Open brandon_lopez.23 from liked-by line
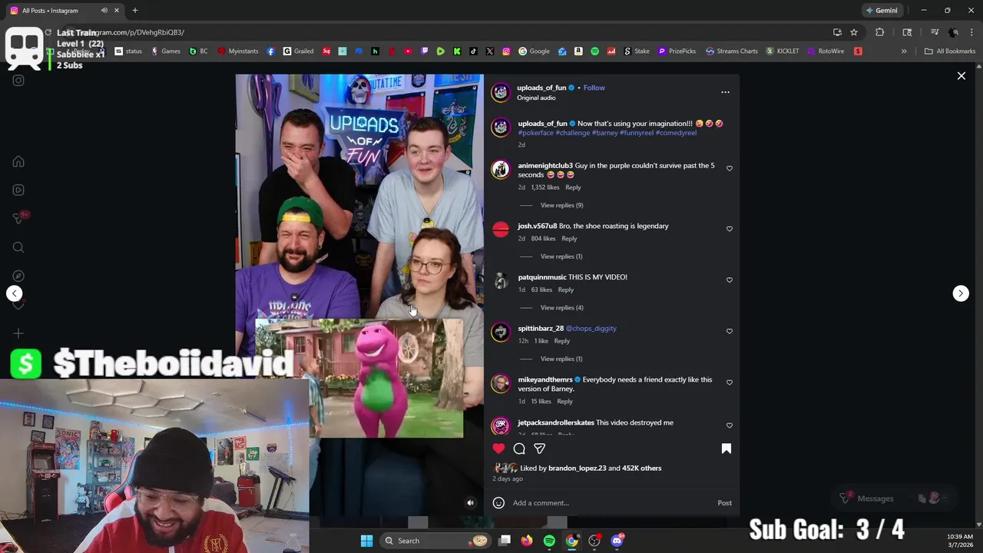Viewport: 983px width, 553px height. point(577,468)
